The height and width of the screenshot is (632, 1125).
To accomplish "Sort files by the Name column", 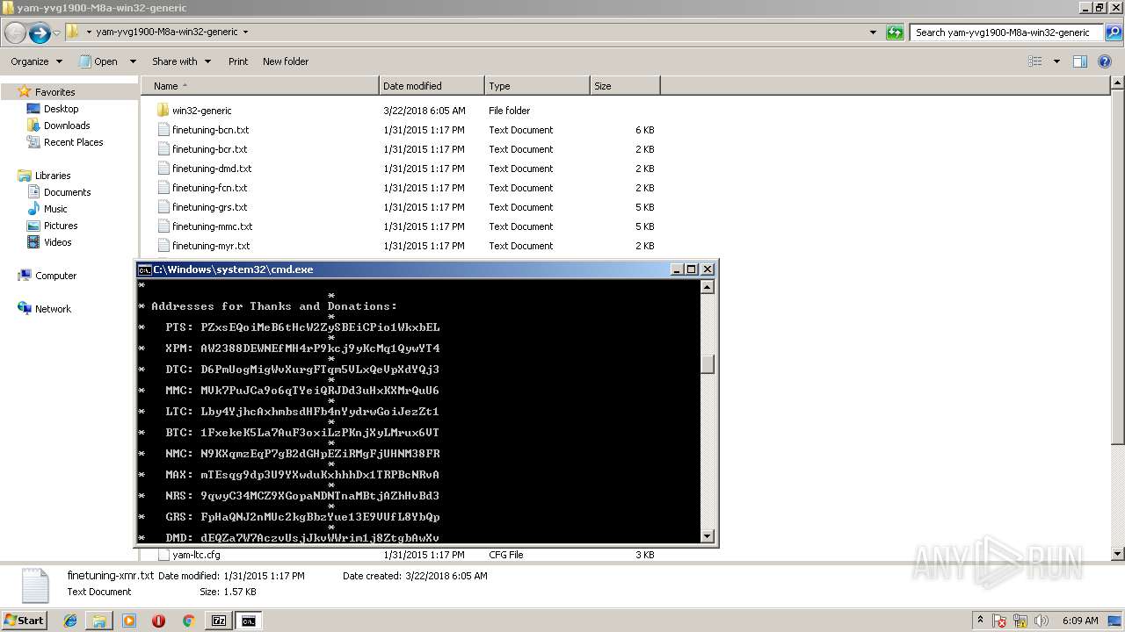I will pyautogui.click(x=260, y=86).
